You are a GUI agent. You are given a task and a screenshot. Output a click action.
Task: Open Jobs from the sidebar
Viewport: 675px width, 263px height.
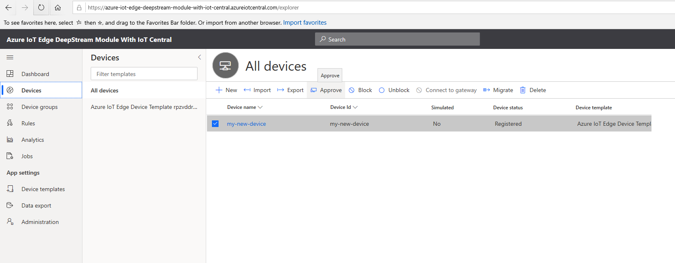pyautogui.click(x=41, y=156)
